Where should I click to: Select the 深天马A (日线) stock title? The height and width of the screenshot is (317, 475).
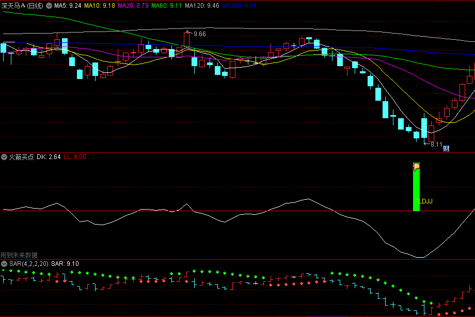pyautogui.click(x=22, y=6)
